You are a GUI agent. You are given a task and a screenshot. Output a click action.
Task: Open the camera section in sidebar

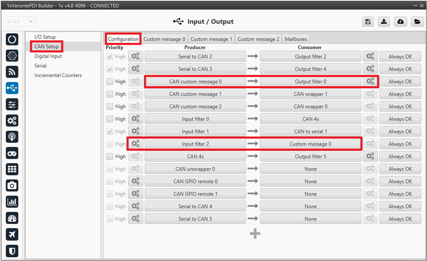(12, 185)
